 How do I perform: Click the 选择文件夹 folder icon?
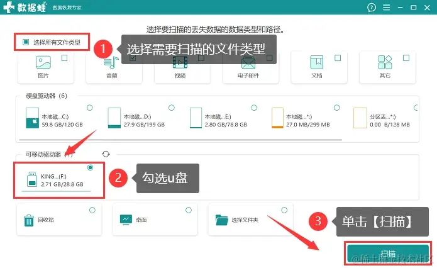click(221, 220)
